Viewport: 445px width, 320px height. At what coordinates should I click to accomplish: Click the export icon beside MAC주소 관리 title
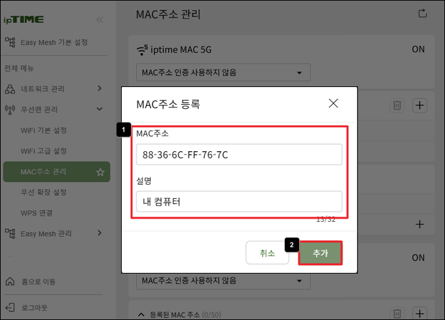coord(423,13)
